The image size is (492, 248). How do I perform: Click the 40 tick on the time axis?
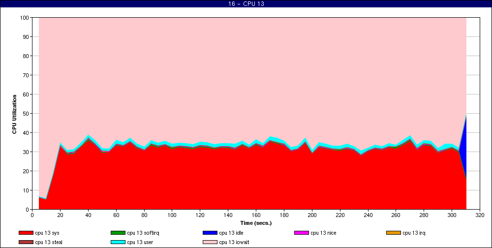coord(88,215)
